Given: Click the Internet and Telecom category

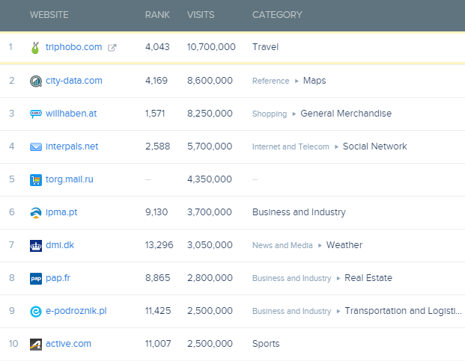Looking at the screenshot, I should click(x=291, y=146).
